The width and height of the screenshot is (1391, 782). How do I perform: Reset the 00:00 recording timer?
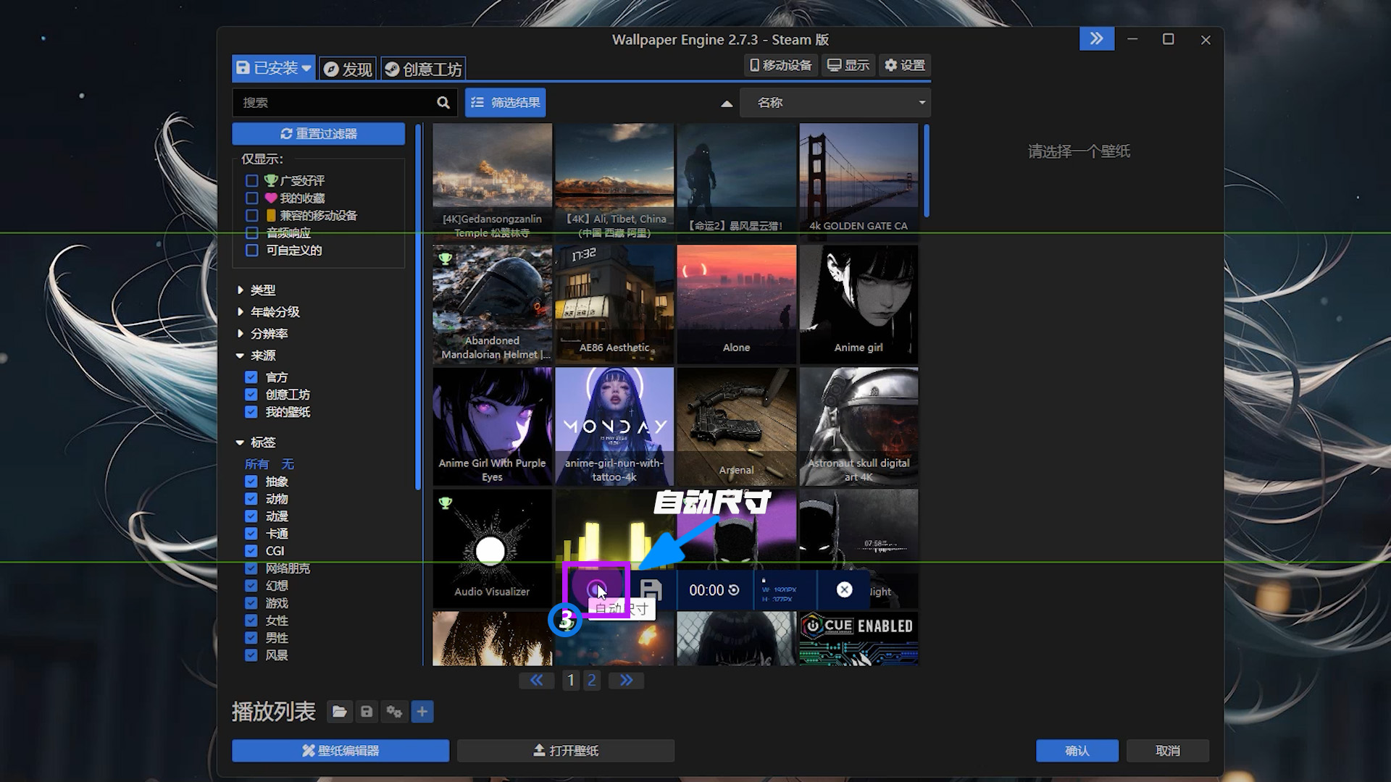point(734,590)
